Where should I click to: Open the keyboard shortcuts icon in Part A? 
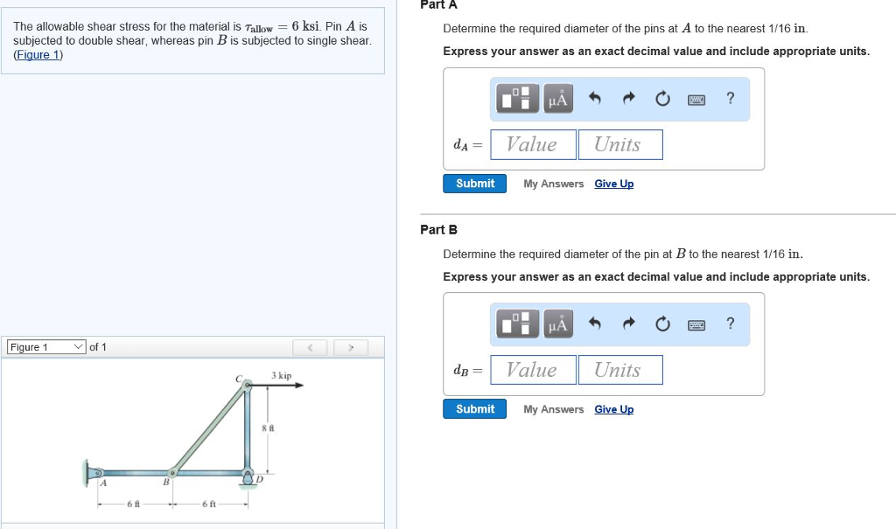click(x=696, y=100)
